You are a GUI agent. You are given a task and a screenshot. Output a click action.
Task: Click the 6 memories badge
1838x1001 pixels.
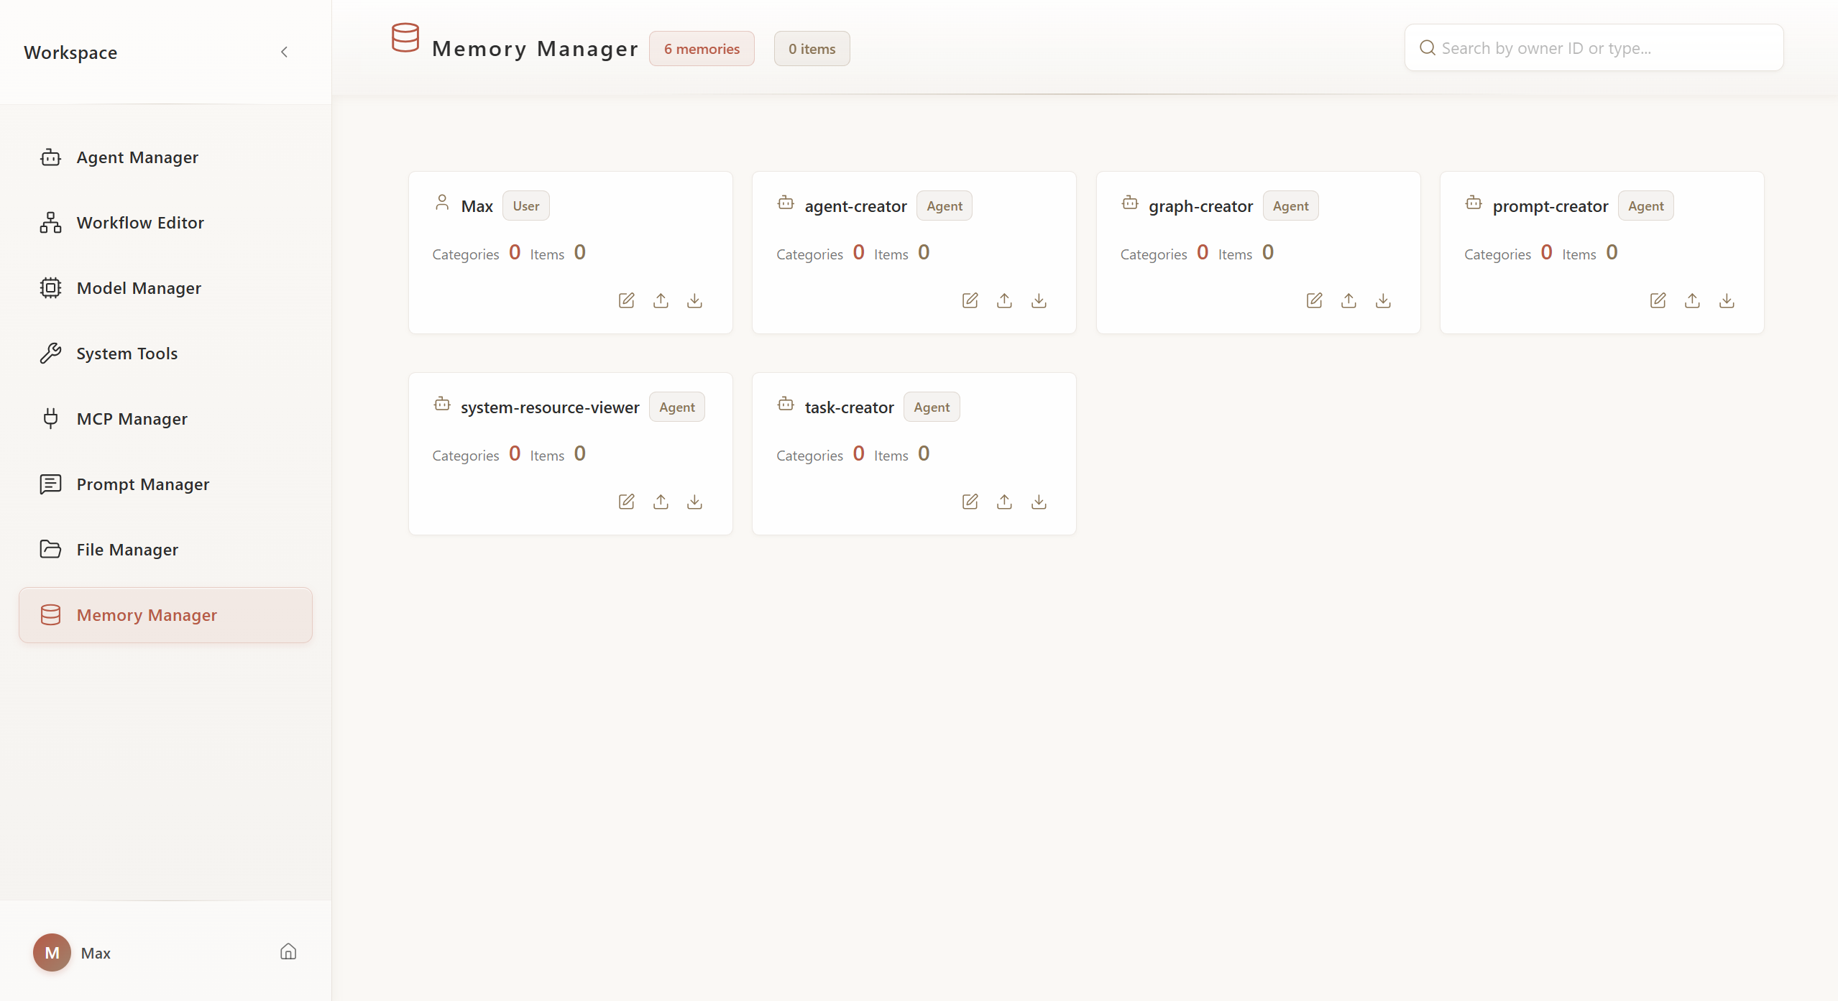point(701,48)
